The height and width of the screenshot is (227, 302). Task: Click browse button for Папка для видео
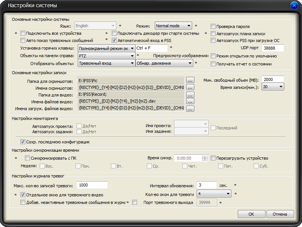coord(190,95)
